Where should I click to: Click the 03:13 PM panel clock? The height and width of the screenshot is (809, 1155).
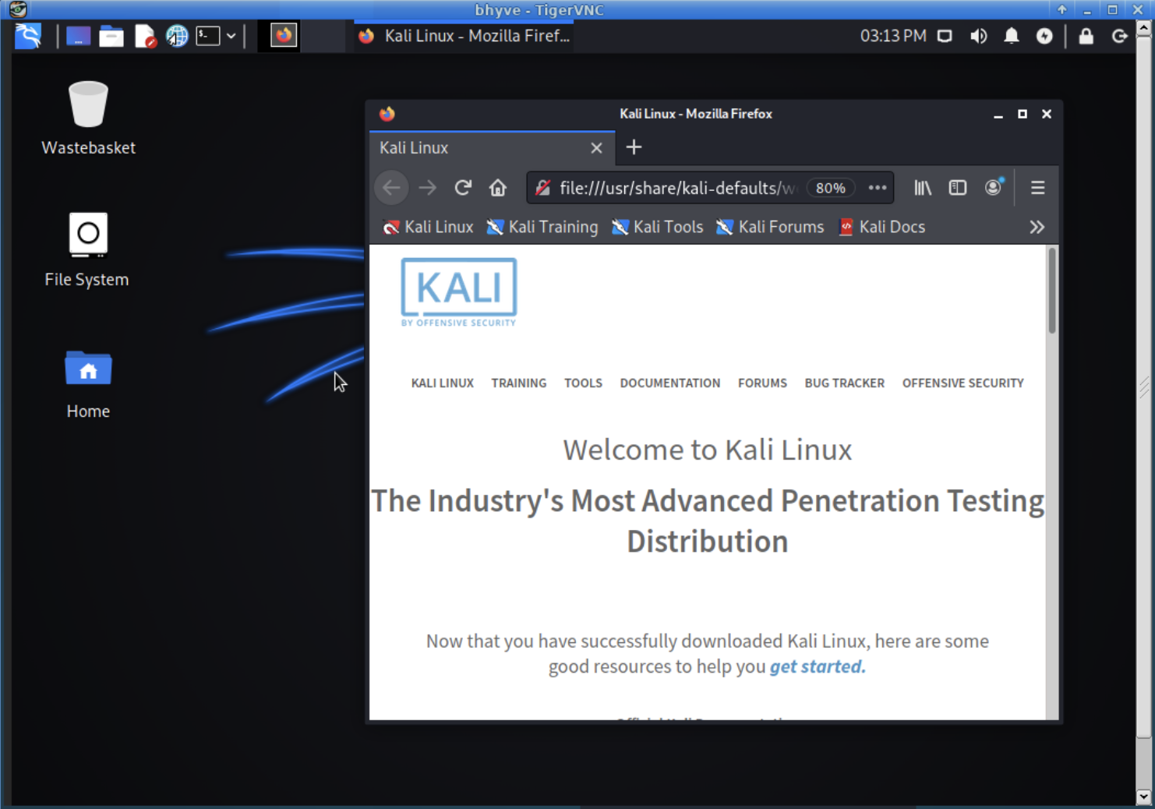click(893, 36)
